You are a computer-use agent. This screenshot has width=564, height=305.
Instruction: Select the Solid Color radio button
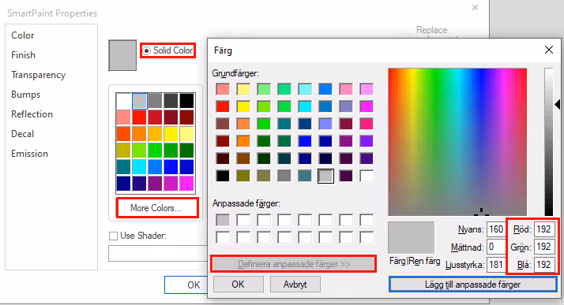pyautogui.click(x=146, y=50)
